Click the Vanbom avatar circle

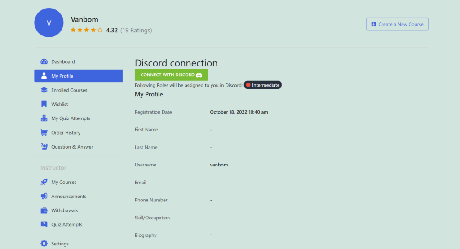tap(49, 22)
